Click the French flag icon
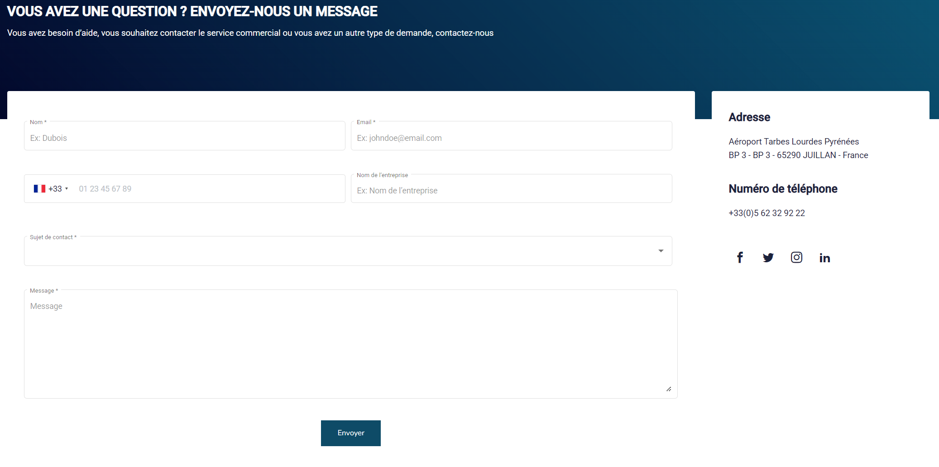 [39, 189]
